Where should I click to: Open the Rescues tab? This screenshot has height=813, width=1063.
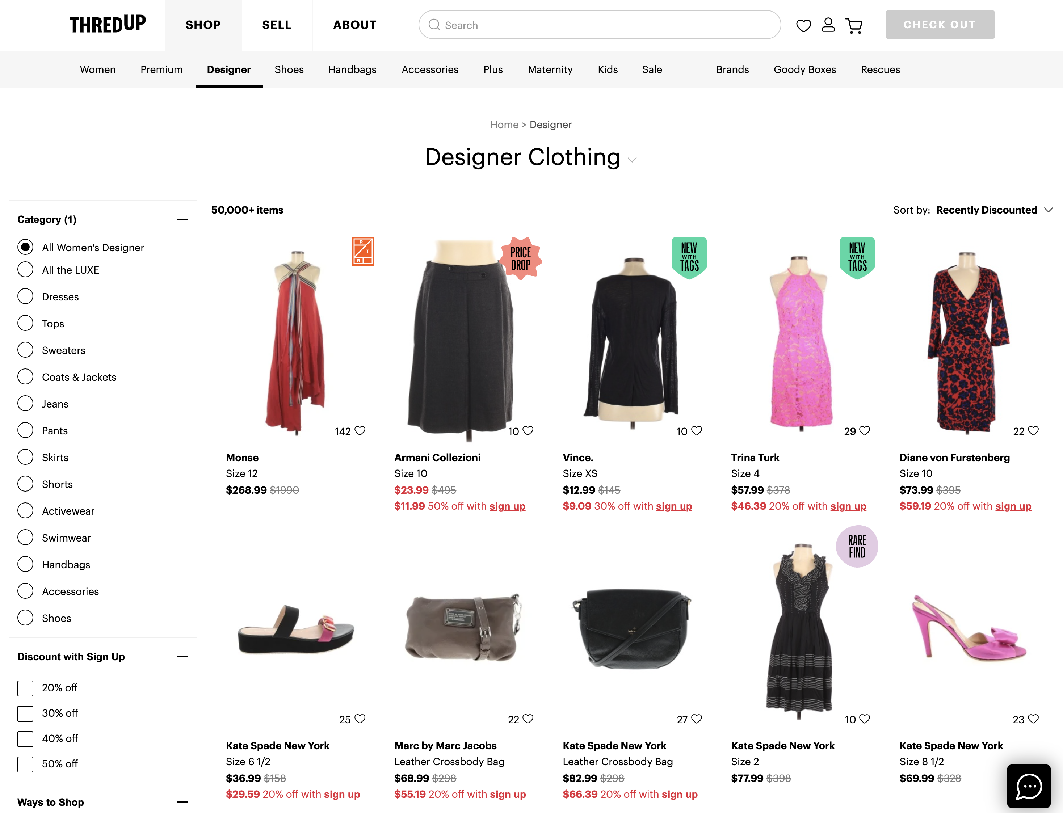click(880, 70)
